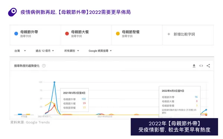Select the 母親節外帶 search term card
The height and width of the screenshot is (139, 223).
click(x=35, y=35)
